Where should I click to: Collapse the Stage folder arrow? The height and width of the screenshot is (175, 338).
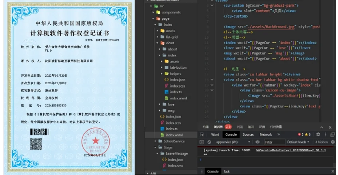pos(155,147)
